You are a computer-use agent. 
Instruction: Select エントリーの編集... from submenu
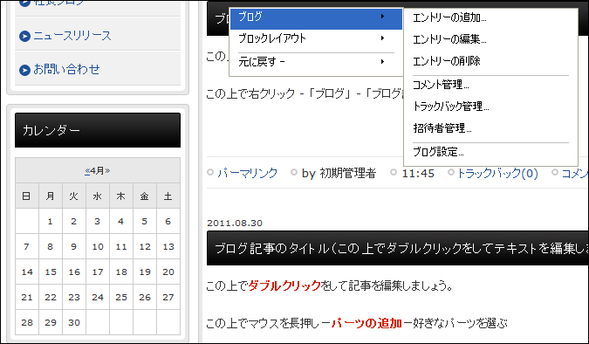[x=449, y=39]
